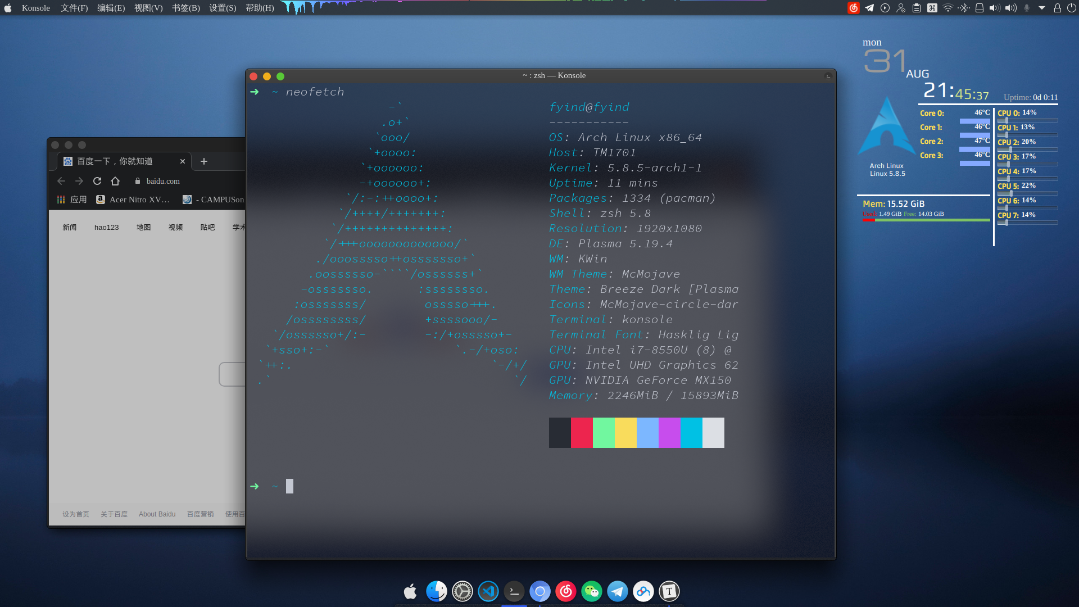Click the user status tray icon

(901, 8)
